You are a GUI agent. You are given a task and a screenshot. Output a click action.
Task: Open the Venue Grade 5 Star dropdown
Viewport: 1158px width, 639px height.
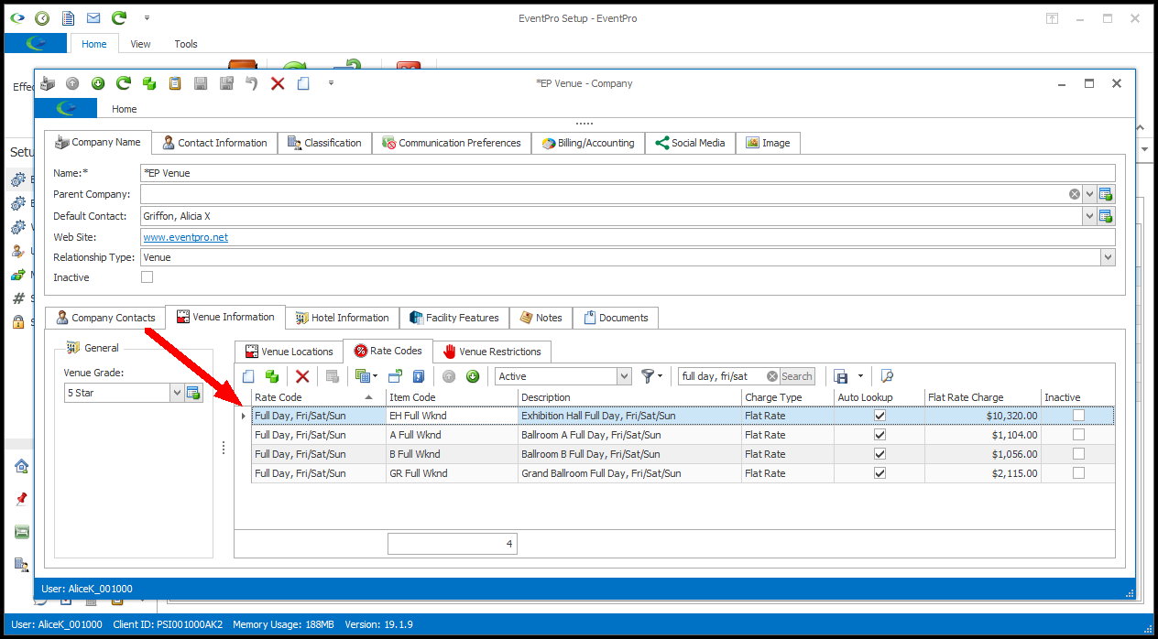(177, 393)
